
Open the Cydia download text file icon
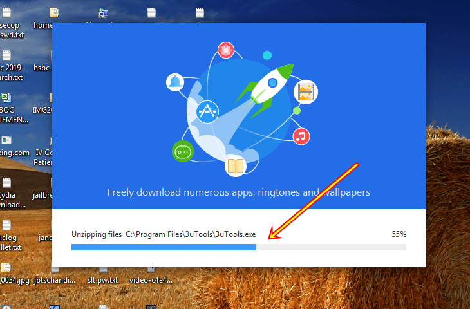(x=6, y=183)
